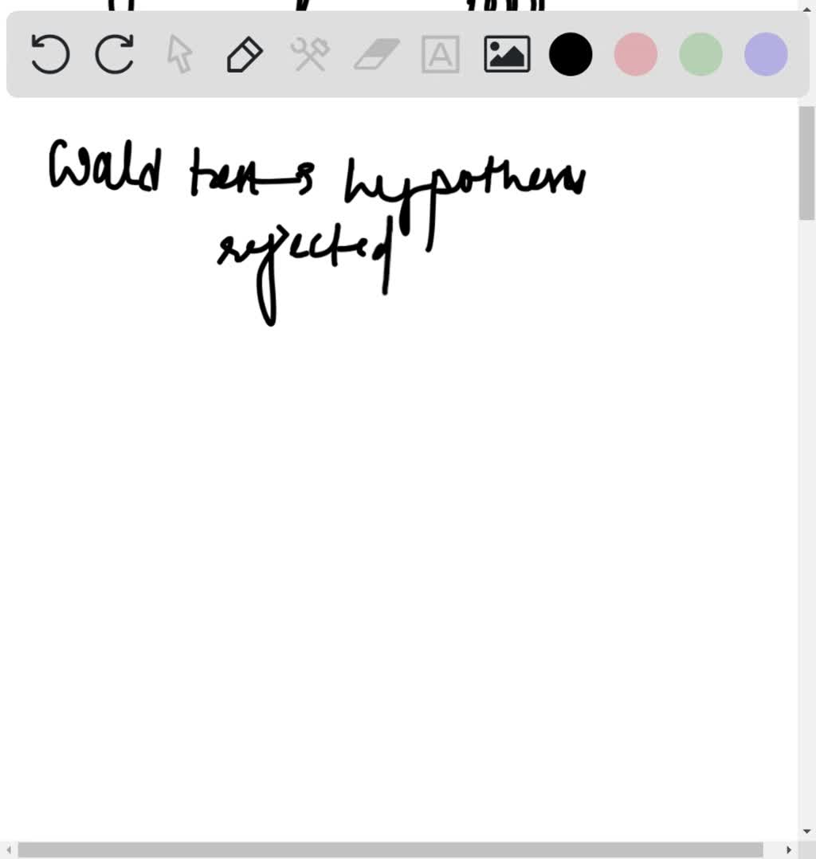Insert an image onto the whiteboard
The height and width of the screenshot is (859, 816).
(507, 54)
